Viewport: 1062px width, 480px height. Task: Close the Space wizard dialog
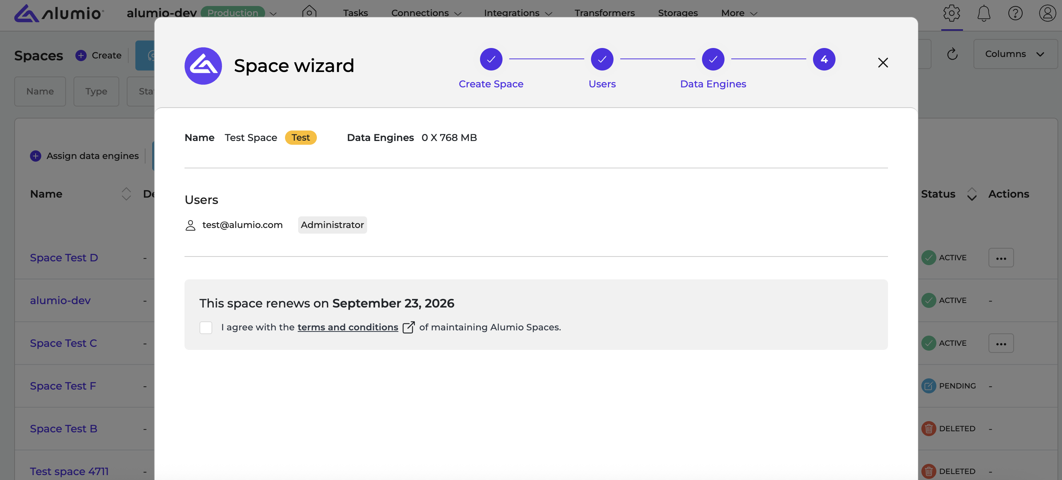point(883,63)
